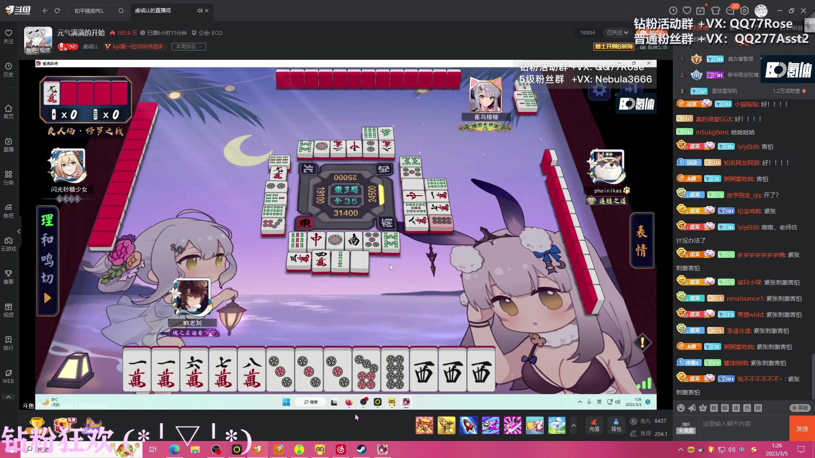Open NetEase Cloud Music from the taskbar
This screenshot has height=458, width=815.
point(341,450)
